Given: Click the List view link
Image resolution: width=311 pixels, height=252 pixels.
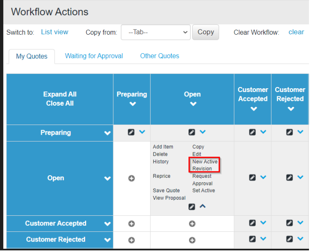Looking at the screenshot, I should click(54, 32).
